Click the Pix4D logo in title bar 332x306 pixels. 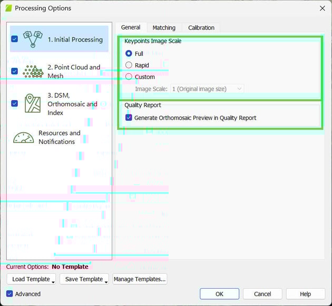[x=8, y=8]
